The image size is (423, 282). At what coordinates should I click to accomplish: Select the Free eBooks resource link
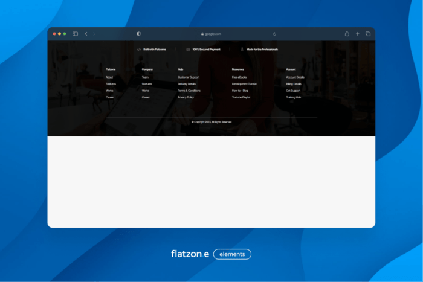[x=239, y=77]
